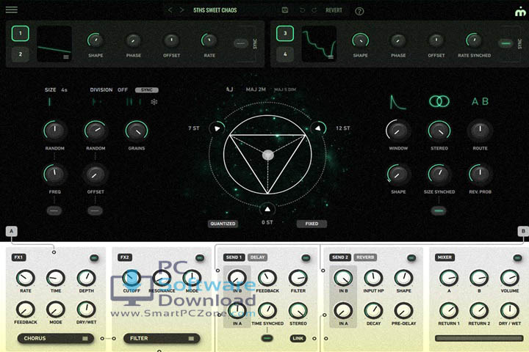Toggle LFO 1 sync switch
529x352 pixels.
tap(240, 43)
